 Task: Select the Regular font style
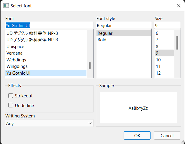[105, 33]
